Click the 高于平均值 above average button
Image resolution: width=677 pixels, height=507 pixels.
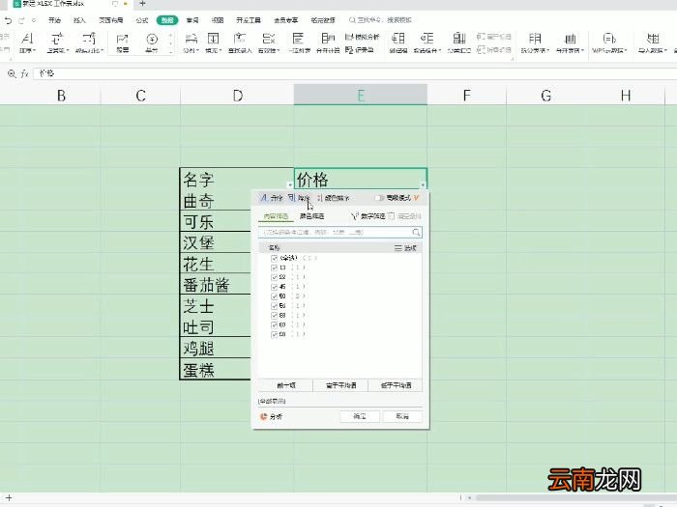[340, 385]
